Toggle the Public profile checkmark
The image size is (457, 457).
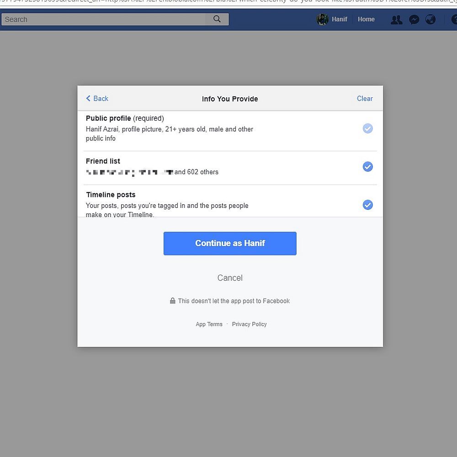coord(367,128)
